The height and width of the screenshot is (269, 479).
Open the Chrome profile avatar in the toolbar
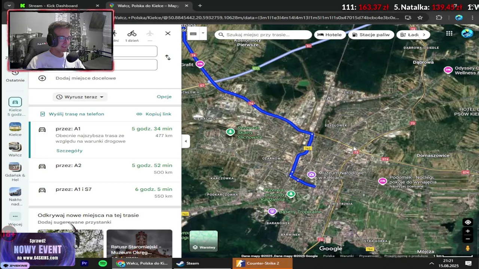point(459,18)
